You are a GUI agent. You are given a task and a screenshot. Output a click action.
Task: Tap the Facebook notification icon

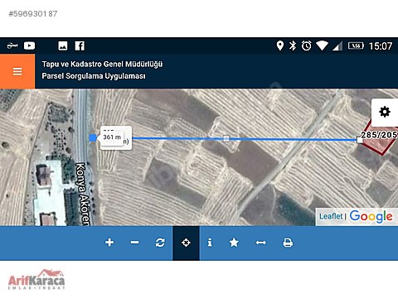[x=80, y=46]
